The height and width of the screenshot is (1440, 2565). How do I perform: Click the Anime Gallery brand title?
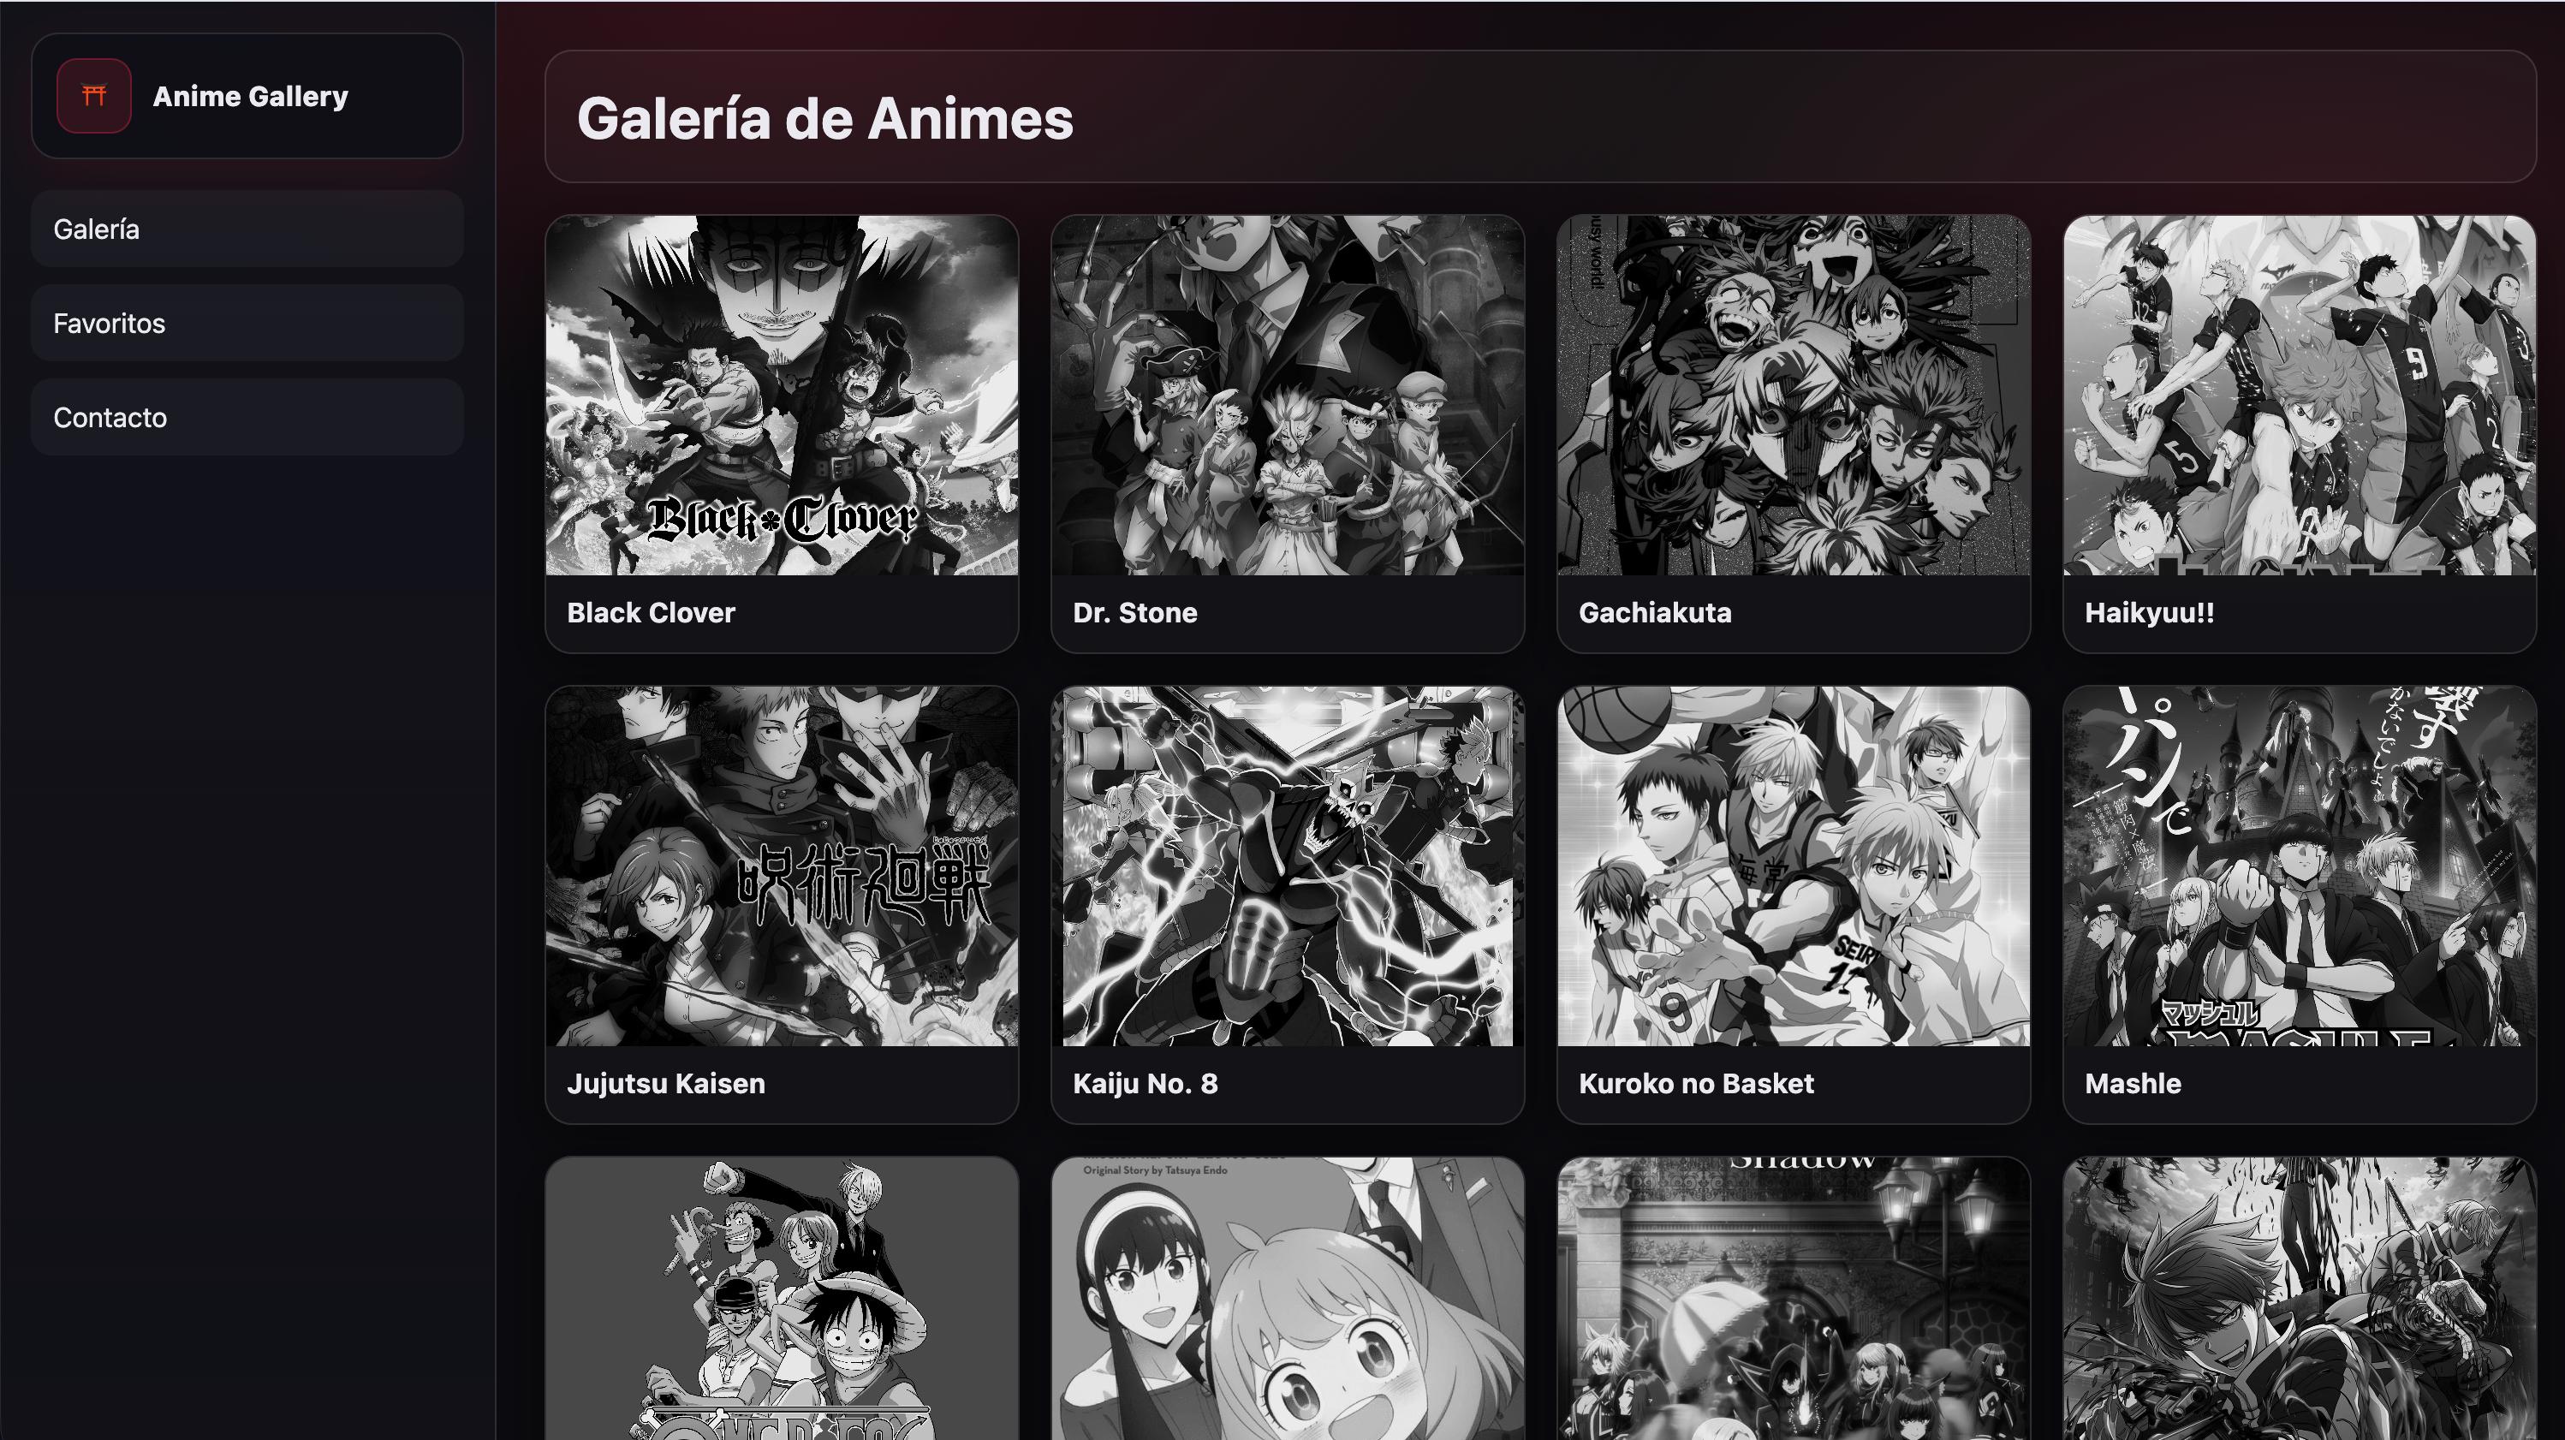[x=250, y=97]
